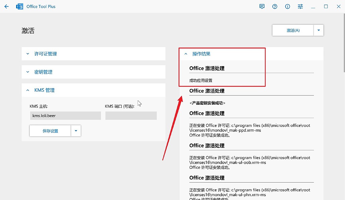The height and width of the screenshot is (200, 345).
Task: Click the 激活 page heading
Action: pyautogui.click(x=28, y=31)
